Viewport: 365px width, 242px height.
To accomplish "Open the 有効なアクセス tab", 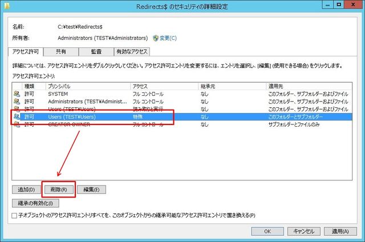I will pos(132,52).
